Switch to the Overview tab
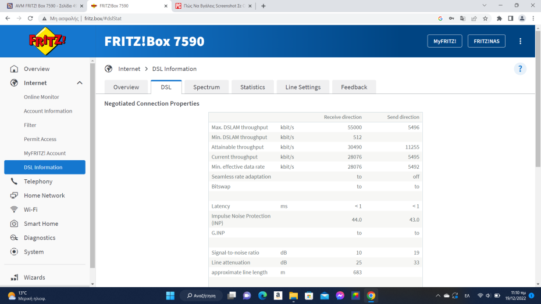 pos(126,87)
